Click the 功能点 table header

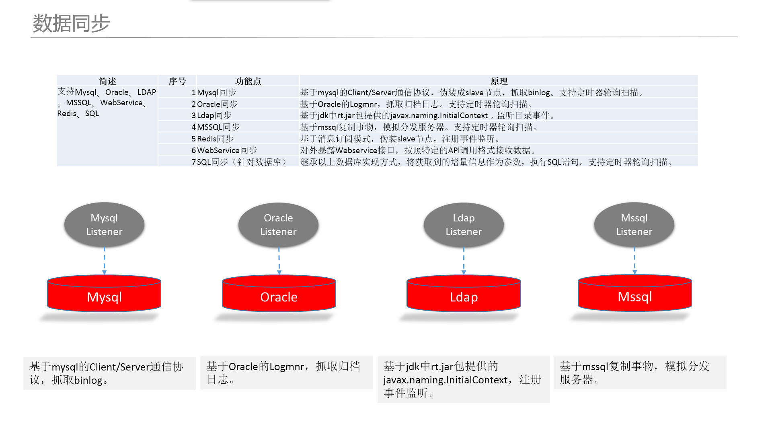pos(248,81)
